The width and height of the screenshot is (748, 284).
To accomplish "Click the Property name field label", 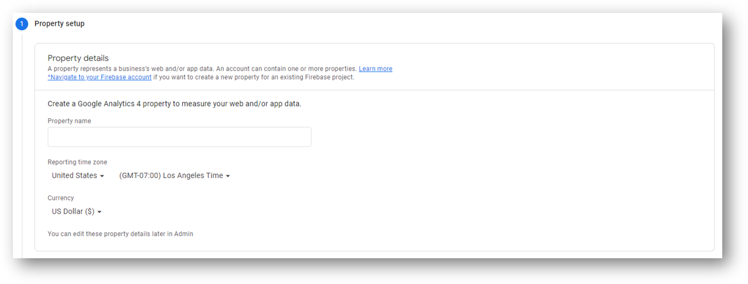I will pos(69,121).
